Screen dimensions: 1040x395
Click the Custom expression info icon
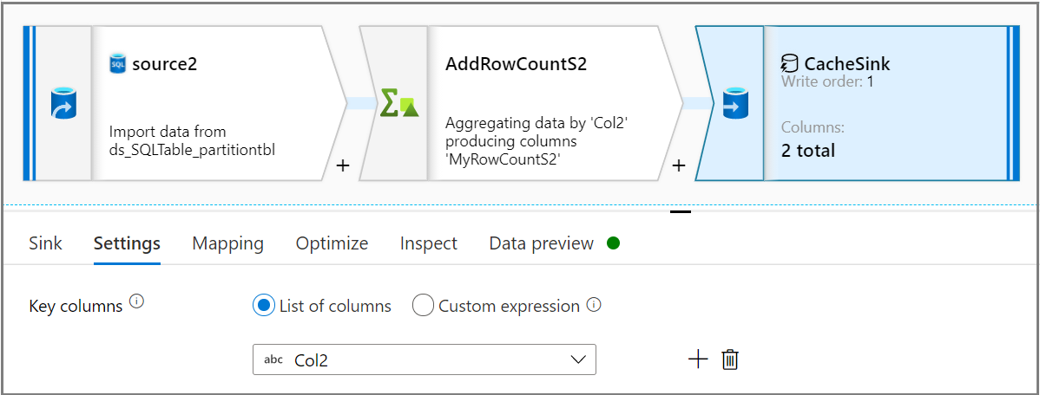pyautogui.click(x=594, y=305)
